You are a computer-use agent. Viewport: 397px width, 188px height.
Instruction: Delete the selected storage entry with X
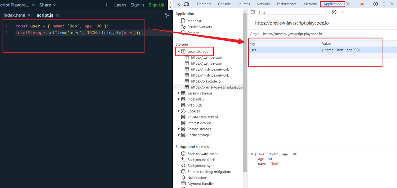click(x=342, y=12)
